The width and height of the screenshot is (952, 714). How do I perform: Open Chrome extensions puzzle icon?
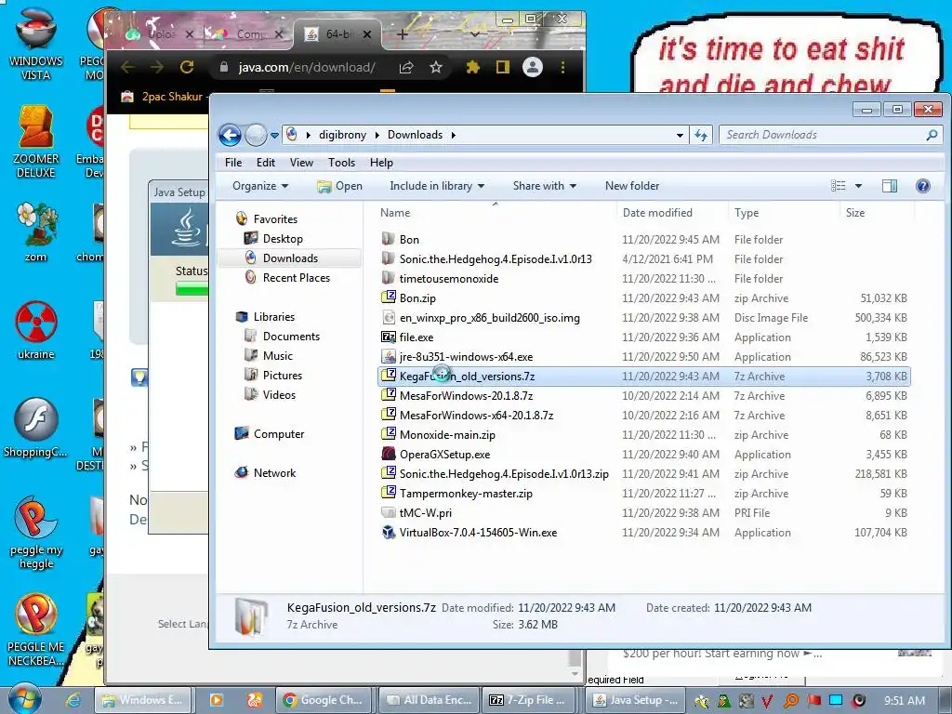pyautogui.click(x=472, y=67)
